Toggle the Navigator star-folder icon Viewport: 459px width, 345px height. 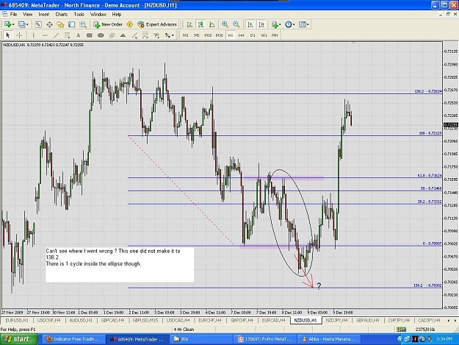(x=60, y=24)
